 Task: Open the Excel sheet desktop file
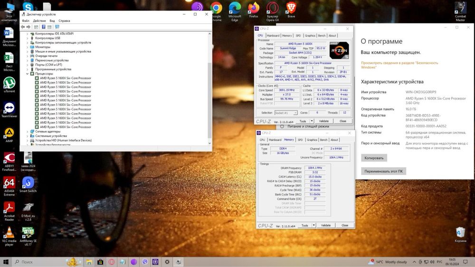[9, 62]
